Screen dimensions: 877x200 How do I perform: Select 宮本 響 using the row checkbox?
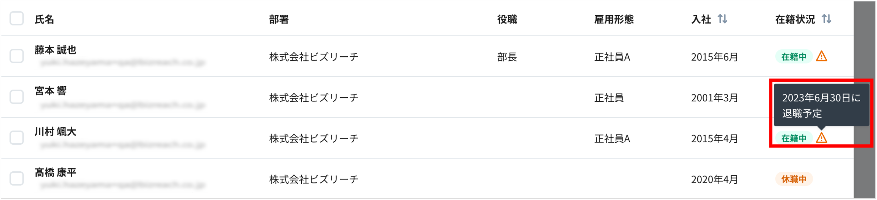(x=16, y=98)
